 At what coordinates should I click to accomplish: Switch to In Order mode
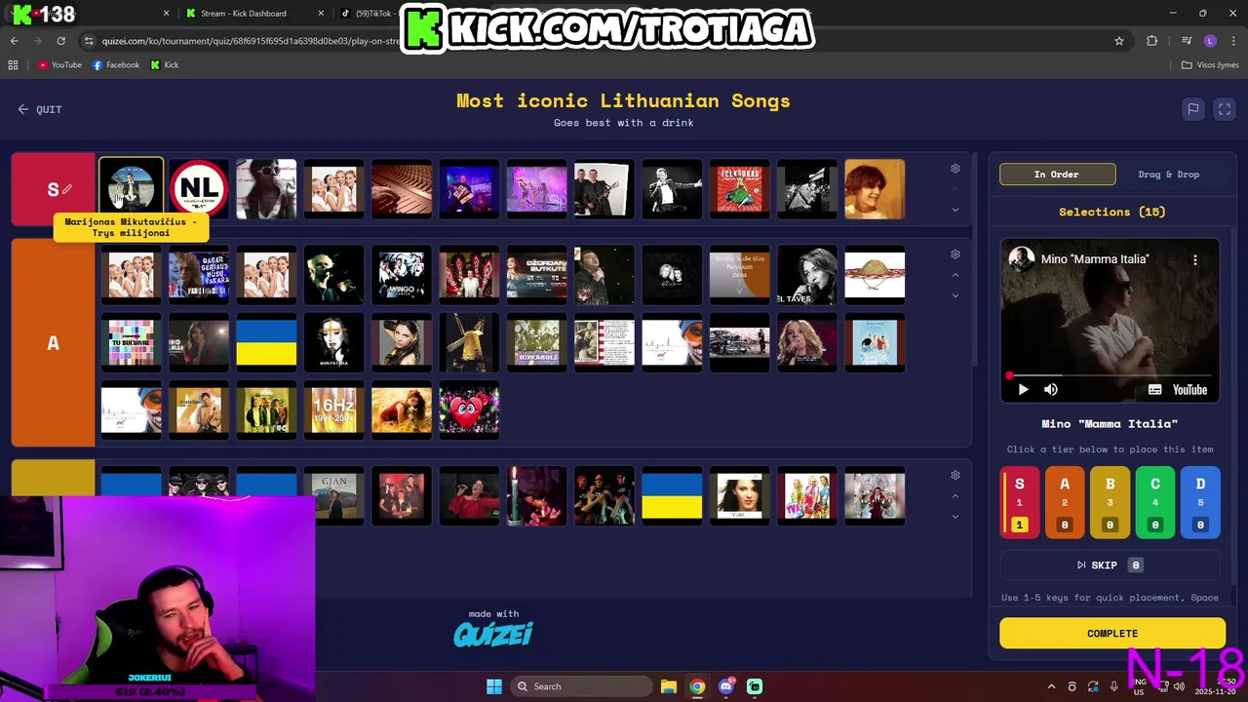(1057, 175)
